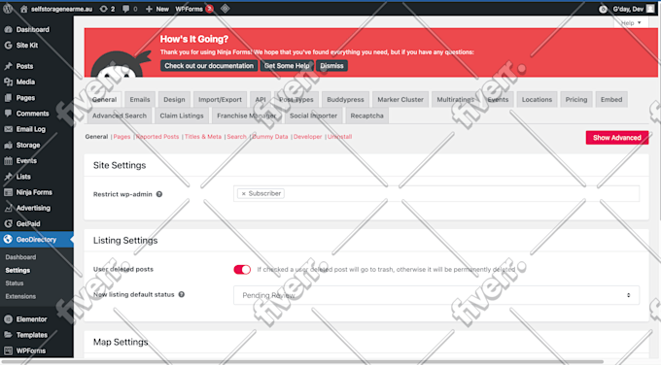Switch to the Locations tab
661x365 pixels.
[x=537, y=99]
